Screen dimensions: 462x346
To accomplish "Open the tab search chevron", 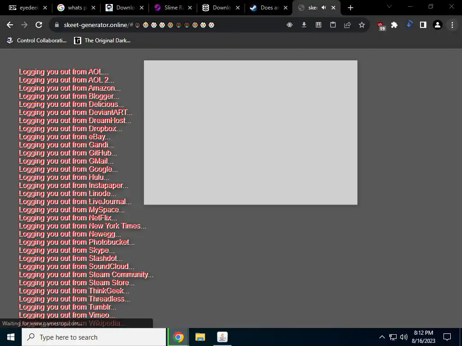I will coord(389,6).
